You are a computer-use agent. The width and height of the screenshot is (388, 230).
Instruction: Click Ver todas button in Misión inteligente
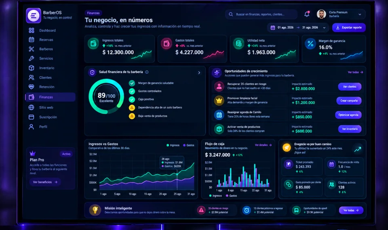tap(351, 211)
